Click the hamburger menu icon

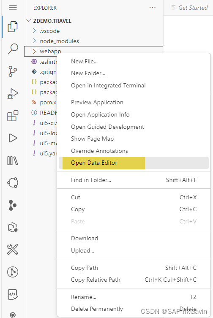(x=13, y=8)
